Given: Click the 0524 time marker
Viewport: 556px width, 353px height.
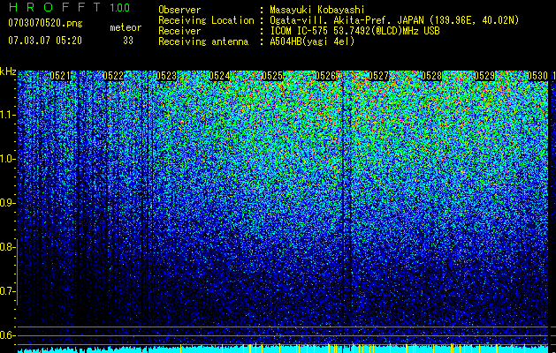Looking at the screenshot, I should [219, 76].
